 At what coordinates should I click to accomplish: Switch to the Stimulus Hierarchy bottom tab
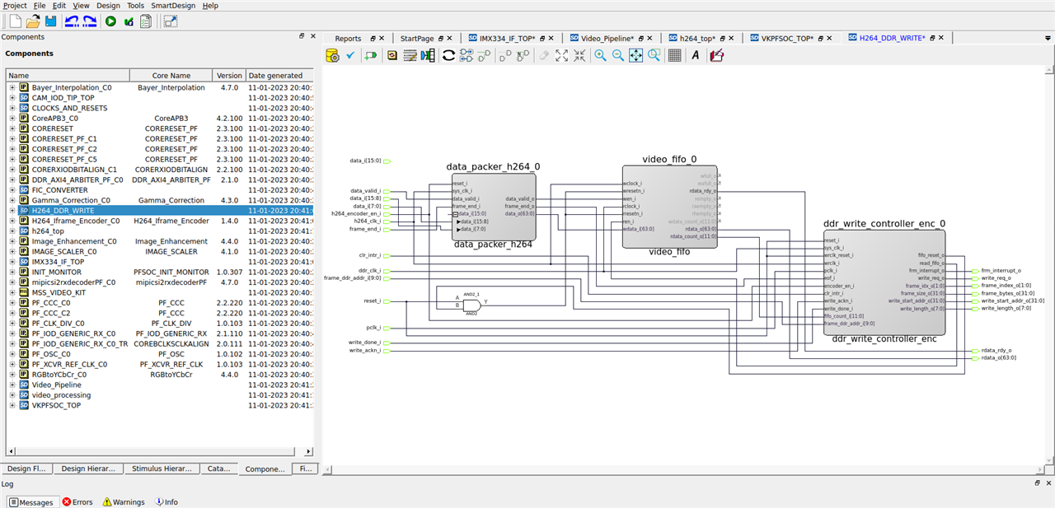click(162, 468)
